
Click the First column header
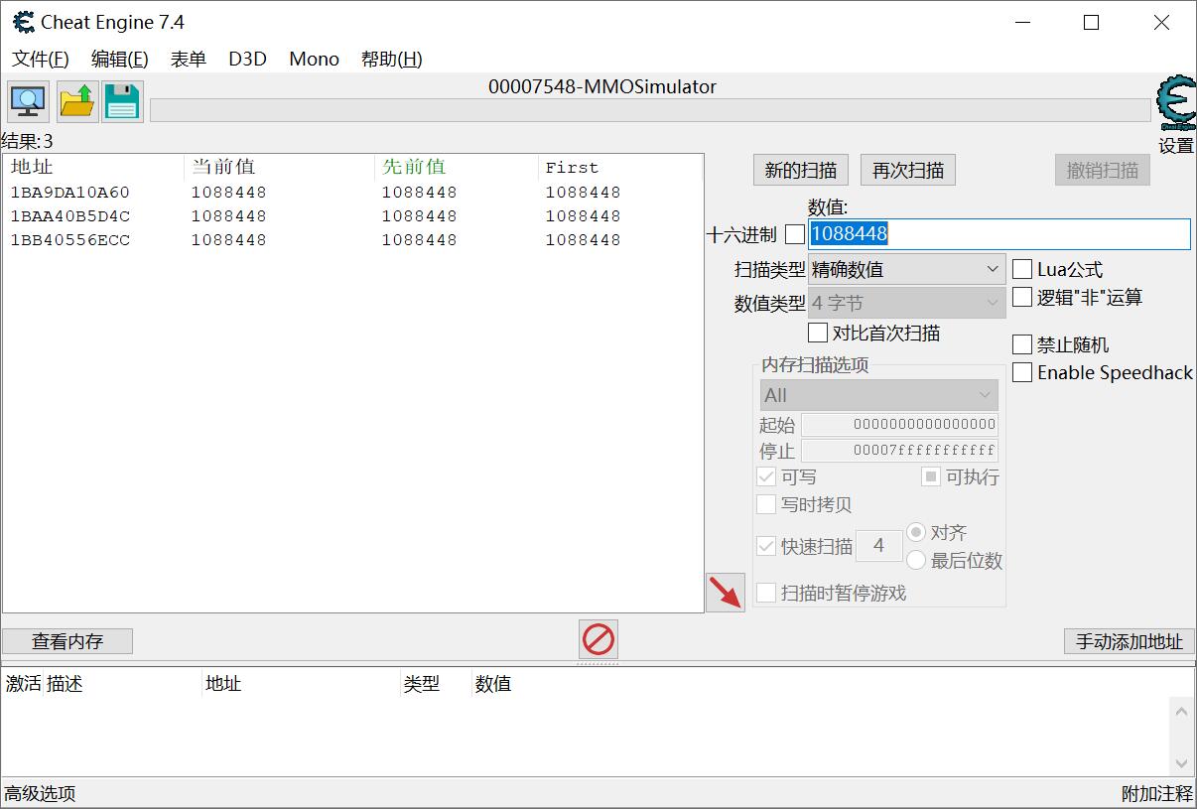619,167
